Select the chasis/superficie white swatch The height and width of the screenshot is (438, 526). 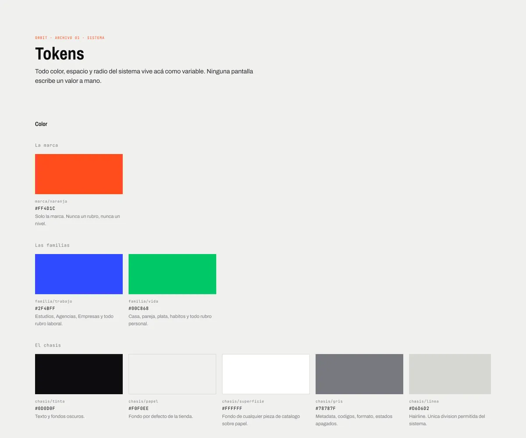[266, 374]
